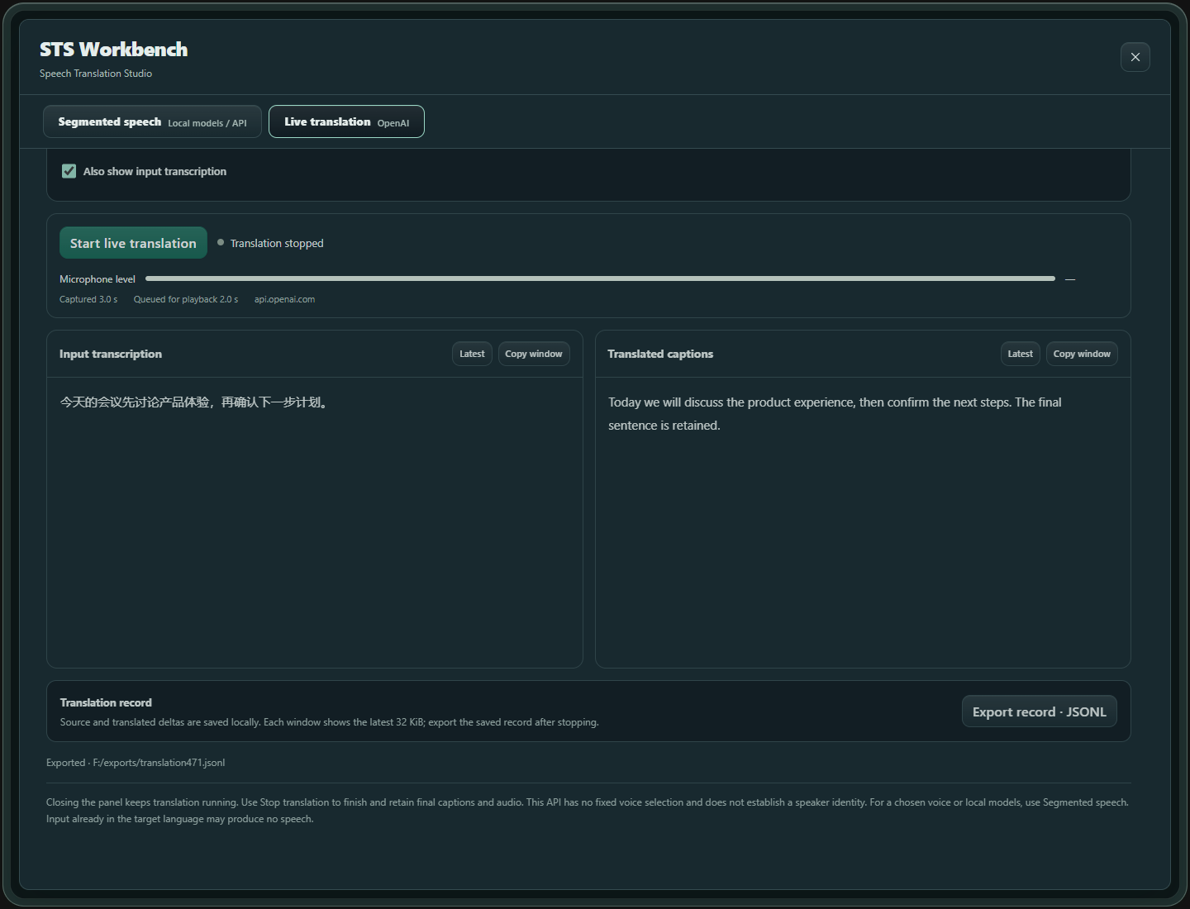The image size is (1190, 909).
Task: Click the closing-the-panel footer note
Action: click(x=588, y=811)
